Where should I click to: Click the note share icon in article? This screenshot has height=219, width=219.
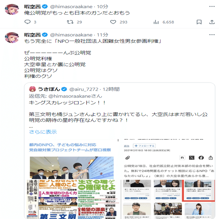pyautogui.click(x=182, y=158)
